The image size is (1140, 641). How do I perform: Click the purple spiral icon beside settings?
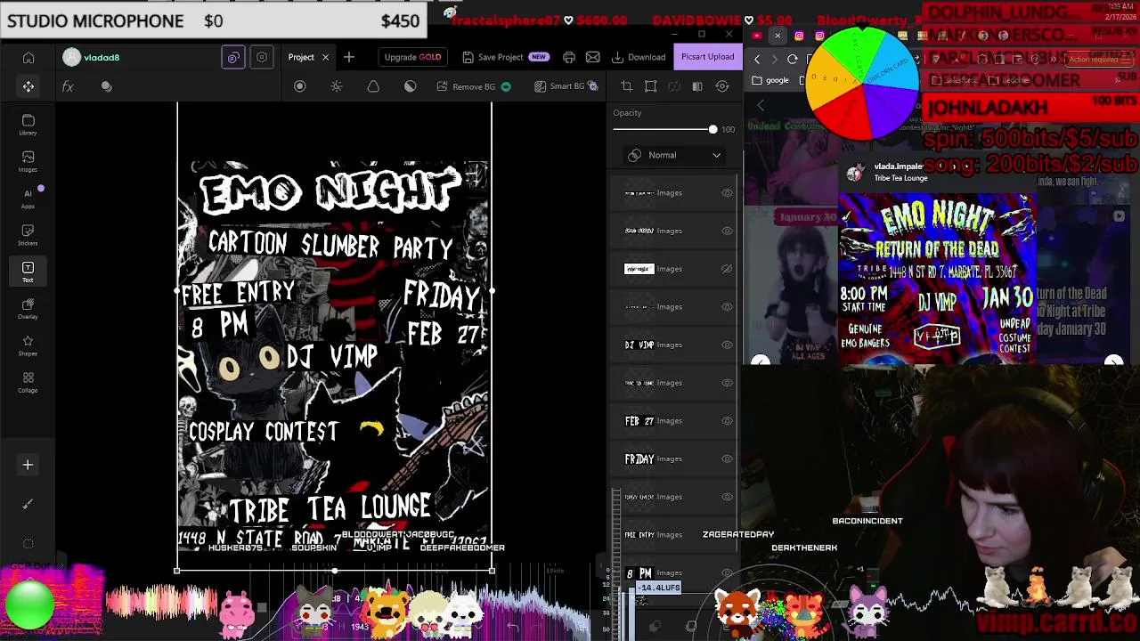point(233,57)
